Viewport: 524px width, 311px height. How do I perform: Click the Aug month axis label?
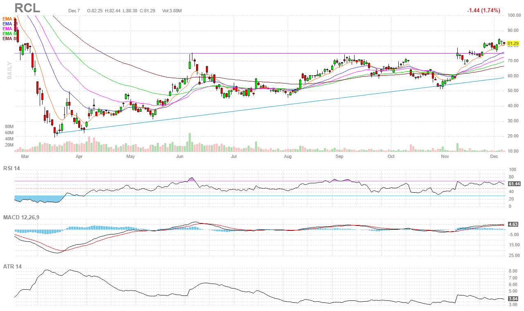click(x=288, y=156)
